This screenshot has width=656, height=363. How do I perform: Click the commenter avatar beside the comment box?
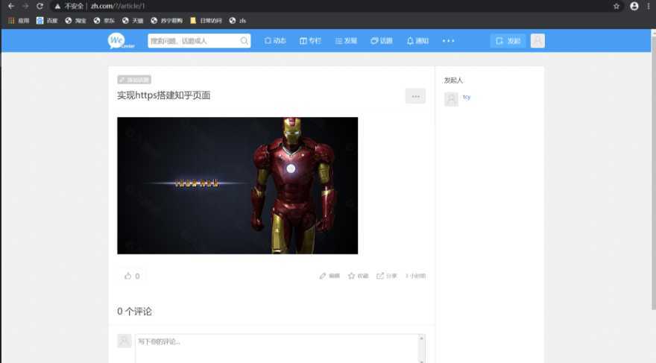[x=124, y=341]
